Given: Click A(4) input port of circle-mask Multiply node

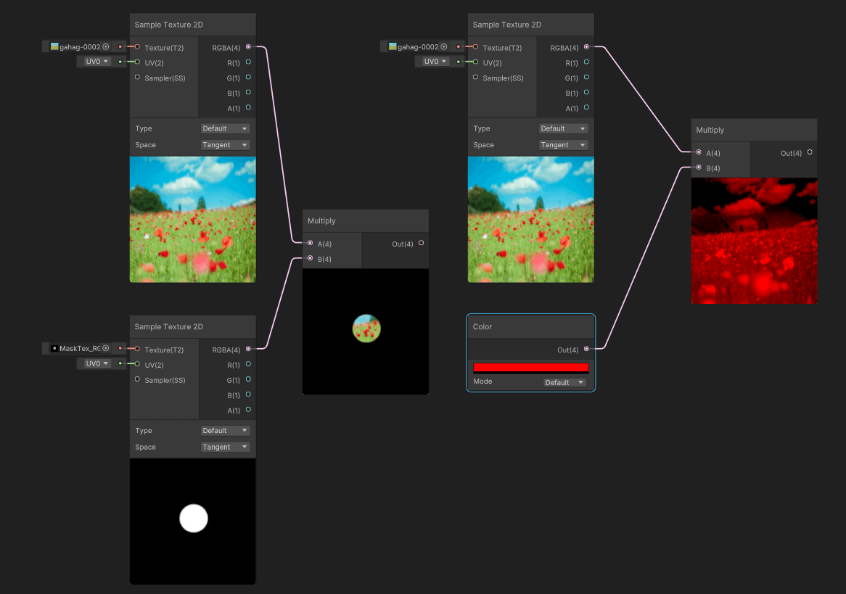Looking at the screenshot, I should coord(311,243).
